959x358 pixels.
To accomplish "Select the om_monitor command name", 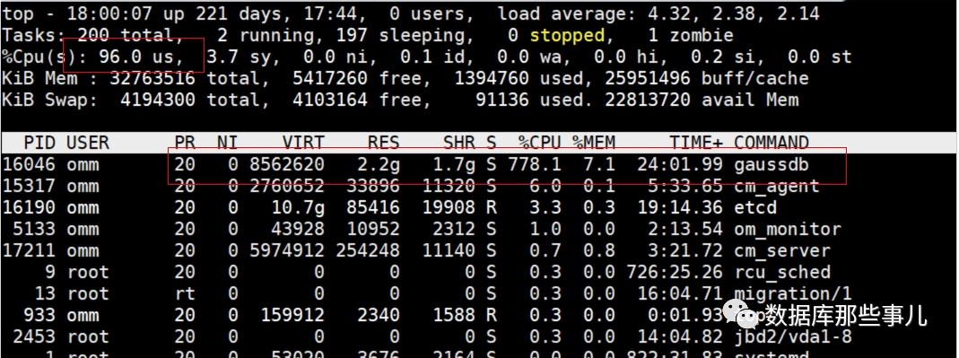I will coord(788,230).
